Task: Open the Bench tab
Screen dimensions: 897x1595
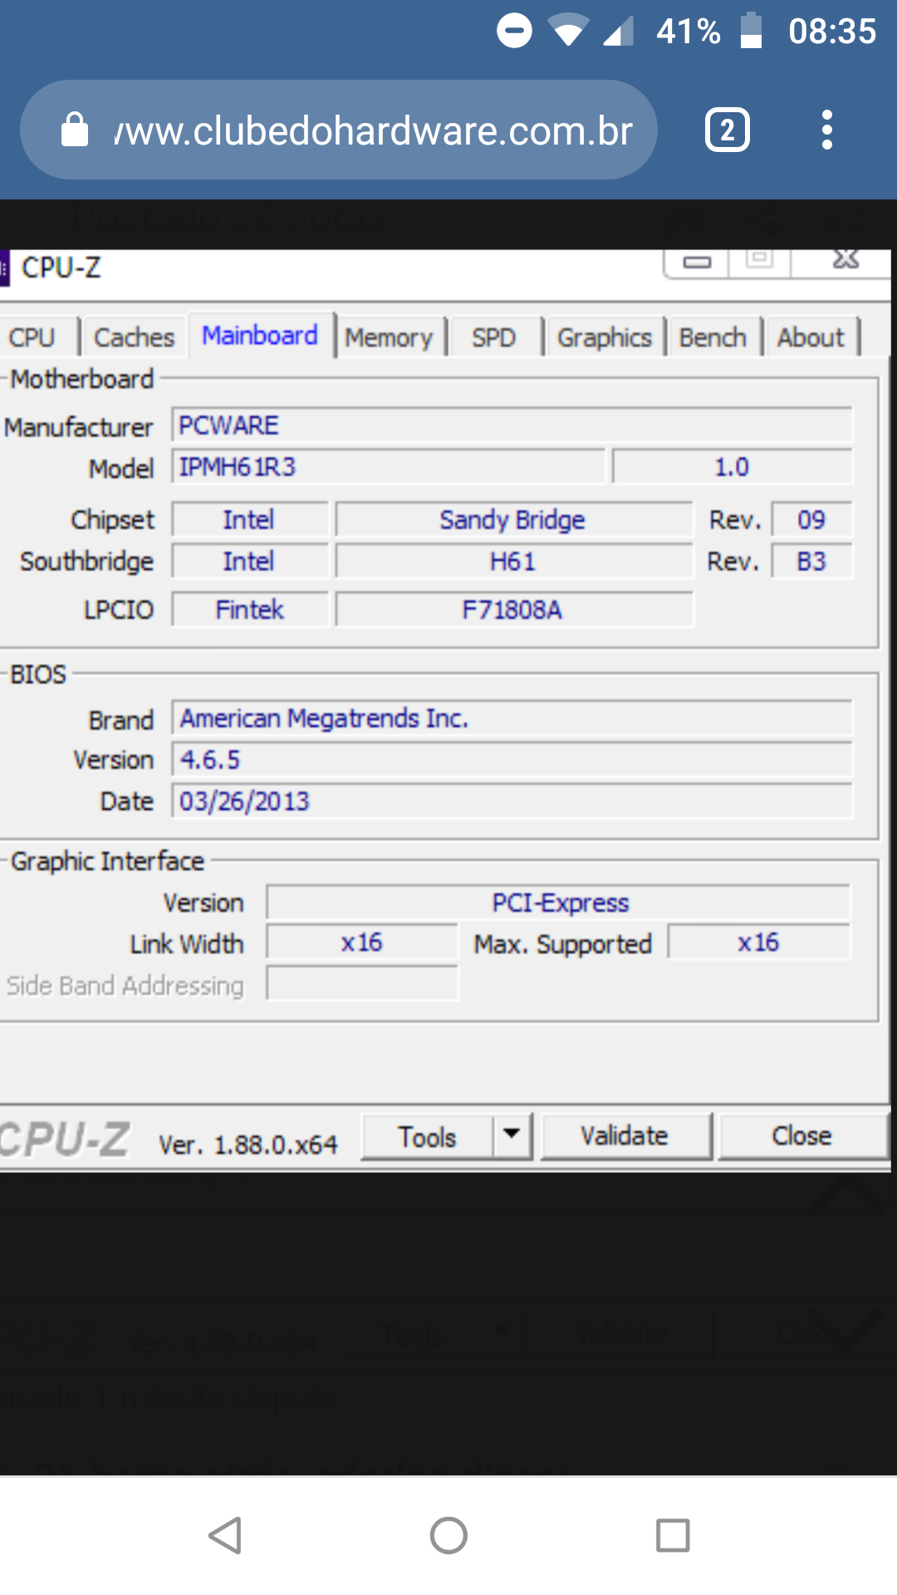Action: (x=713, y=337)
